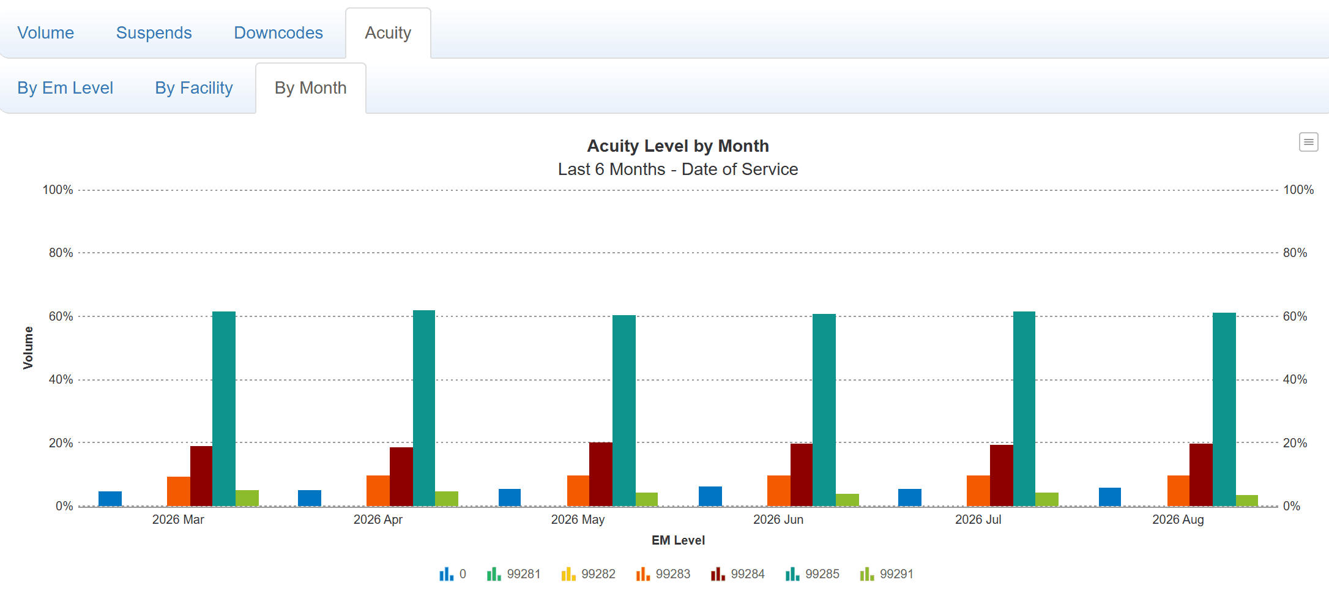Click the blue 0 bar for 2026 Jul
The image size is (1329, 596).
point(910,497)
